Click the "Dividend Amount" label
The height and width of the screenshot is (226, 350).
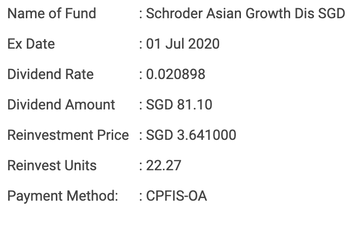pos(61,104)
